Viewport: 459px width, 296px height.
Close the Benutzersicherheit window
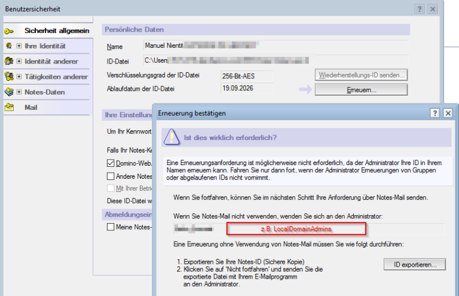click(x=433, y=9)
